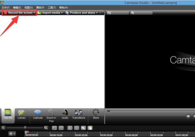Click the preview editing dimensions button
The width and height of the screenshot is (195, 137).
point(118,13)
